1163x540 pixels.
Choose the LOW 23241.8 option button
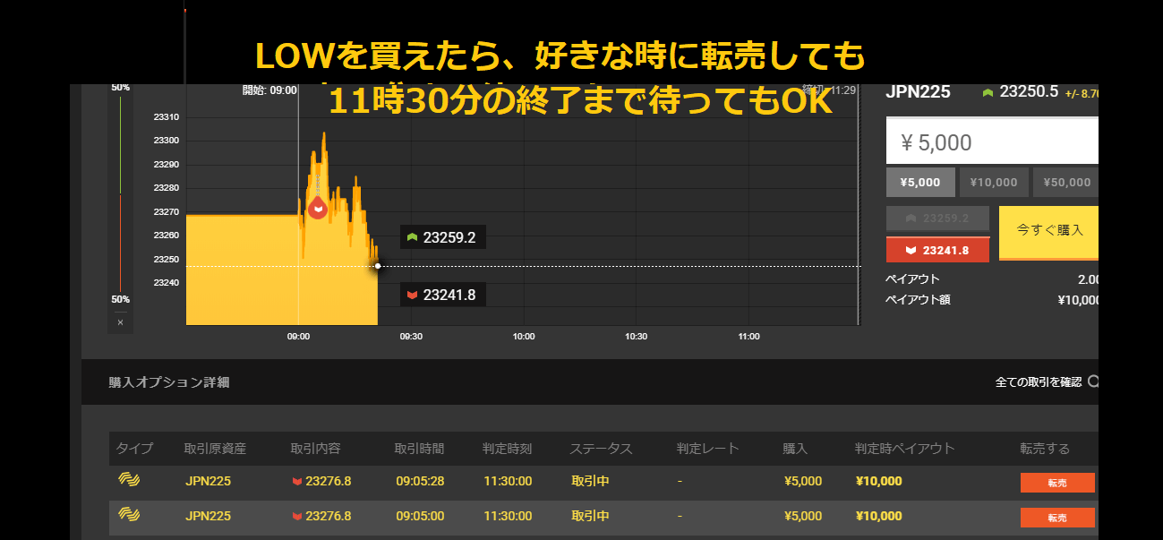pos(937,250)
